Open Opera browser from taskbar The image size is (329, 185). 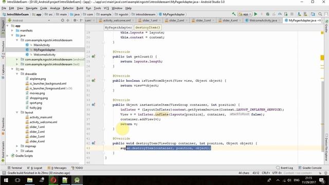[x=53, y=180]
